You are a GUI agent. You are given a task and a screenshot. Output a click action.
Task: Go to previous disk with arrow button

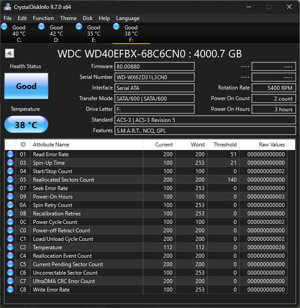point(9,53)
